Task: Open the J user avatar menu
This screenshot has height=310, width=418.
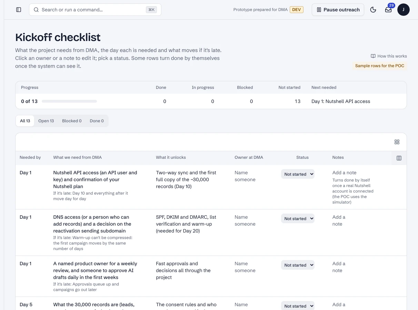Action: pos(404,10)
